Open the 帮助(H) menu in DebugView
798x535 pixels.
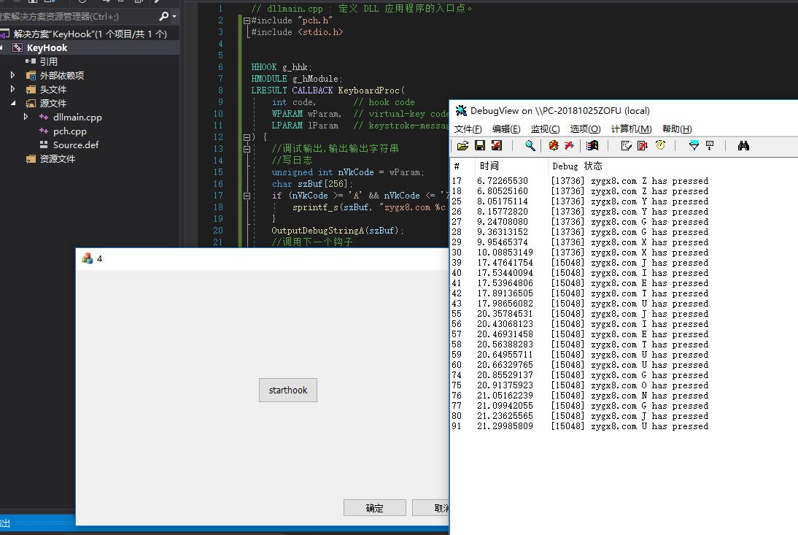click(x=677, y=128)
